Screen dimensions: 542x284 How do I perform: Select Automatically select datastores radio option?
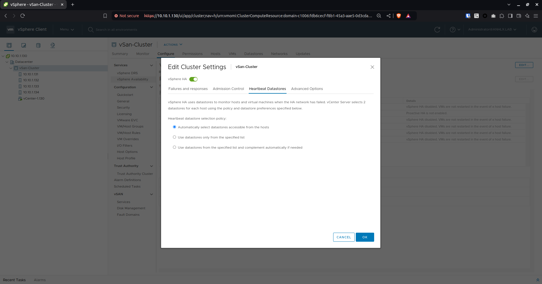point(174,127)
